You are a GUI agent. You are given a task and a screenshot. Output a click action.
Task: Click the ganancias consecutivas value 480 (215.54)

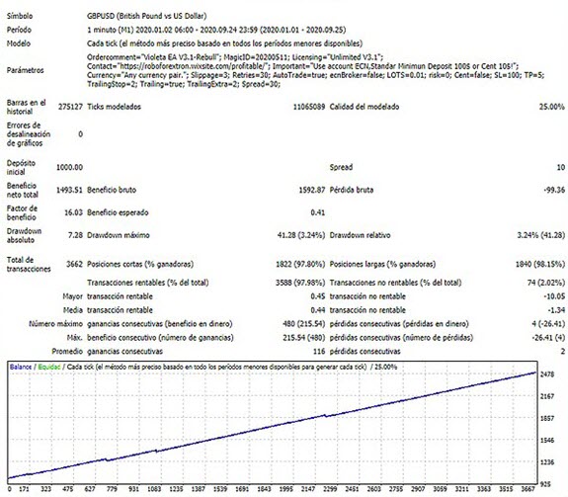tap(304, 324)
